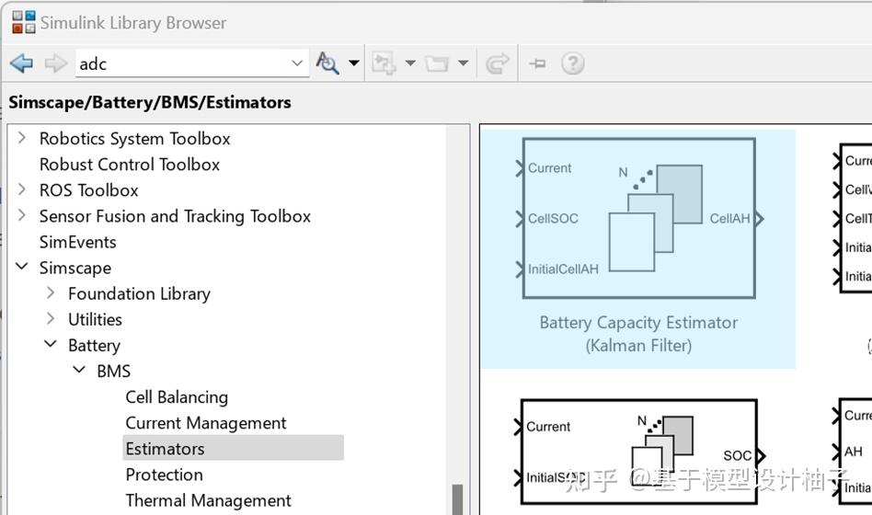Screen dimensions: 872x515
Task: Select Utilities label in tree
Action: coord(95,320)
